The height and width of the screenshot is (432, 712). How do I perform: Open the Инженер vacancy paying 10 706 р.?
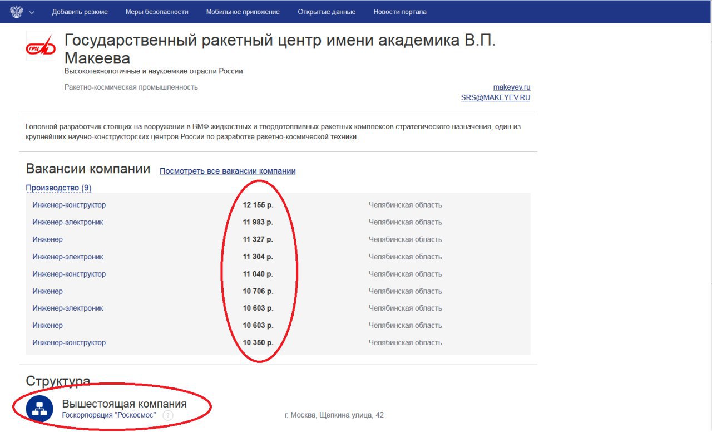(48, 291)
